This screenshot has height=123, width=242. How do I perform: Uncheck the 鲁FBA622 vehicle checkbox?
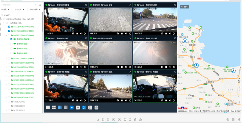(x=9, y=27)
